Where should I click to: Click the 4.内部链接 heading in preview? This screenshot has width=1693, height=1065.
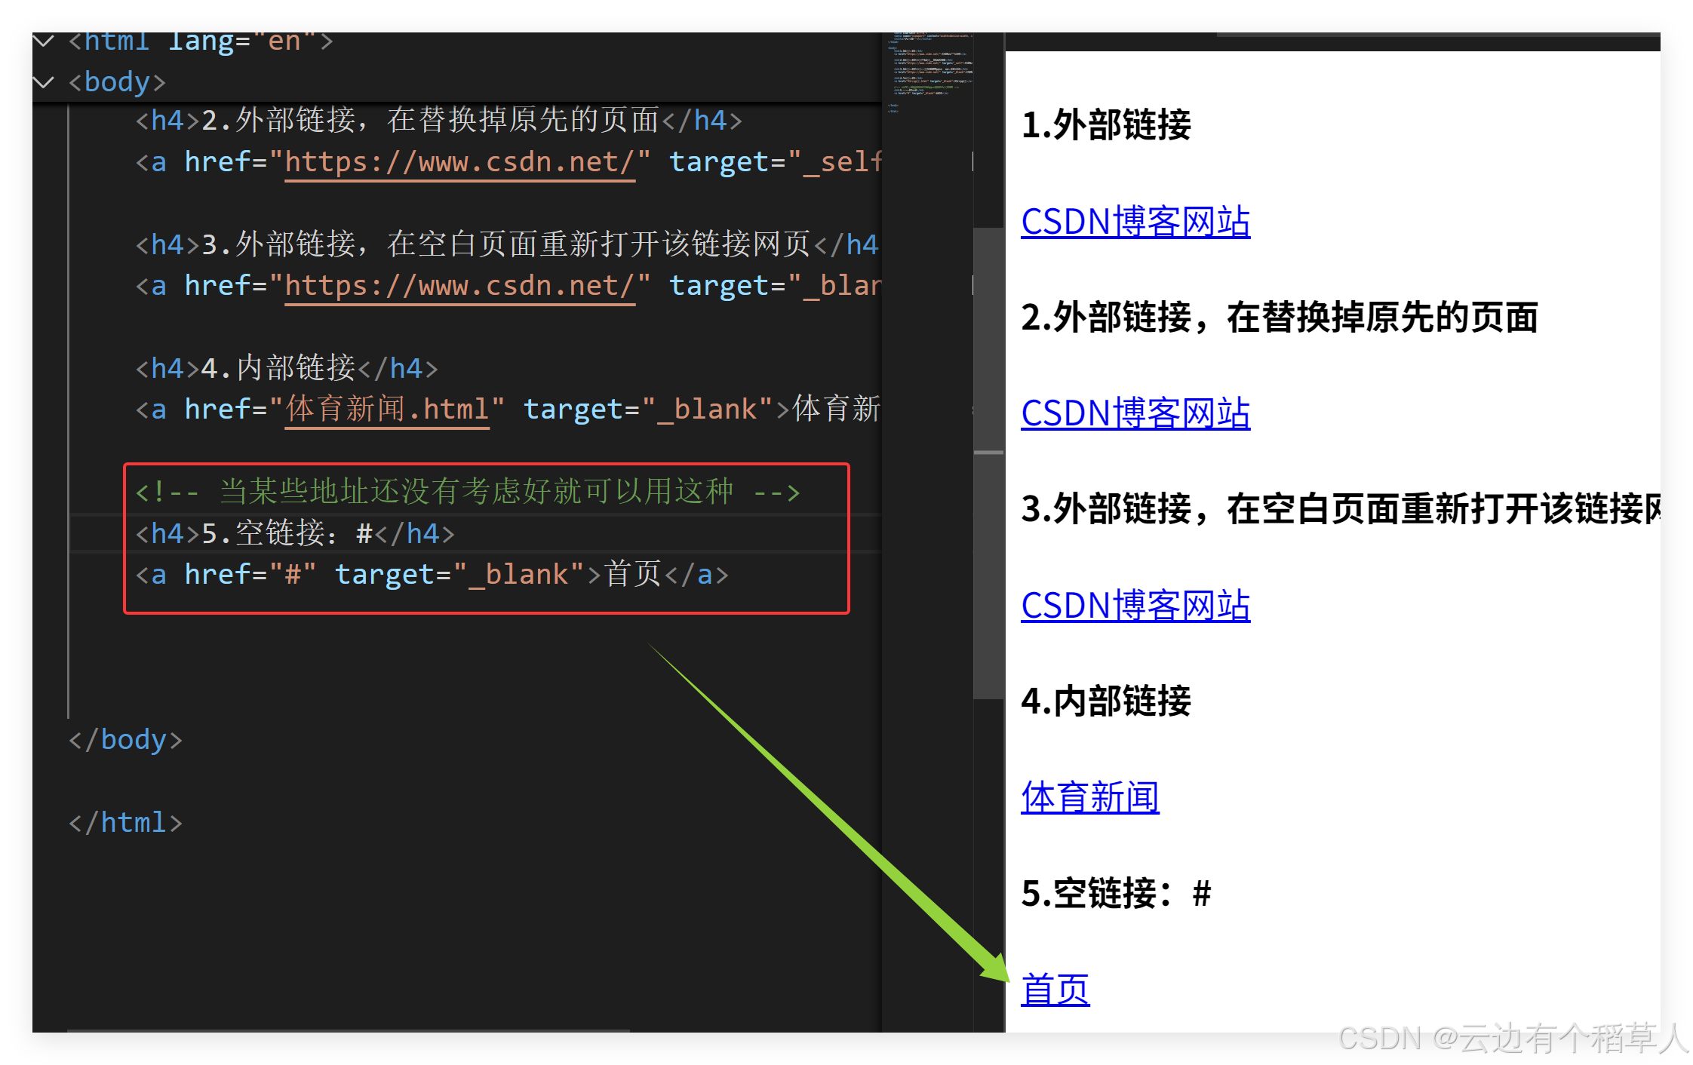1105,701
